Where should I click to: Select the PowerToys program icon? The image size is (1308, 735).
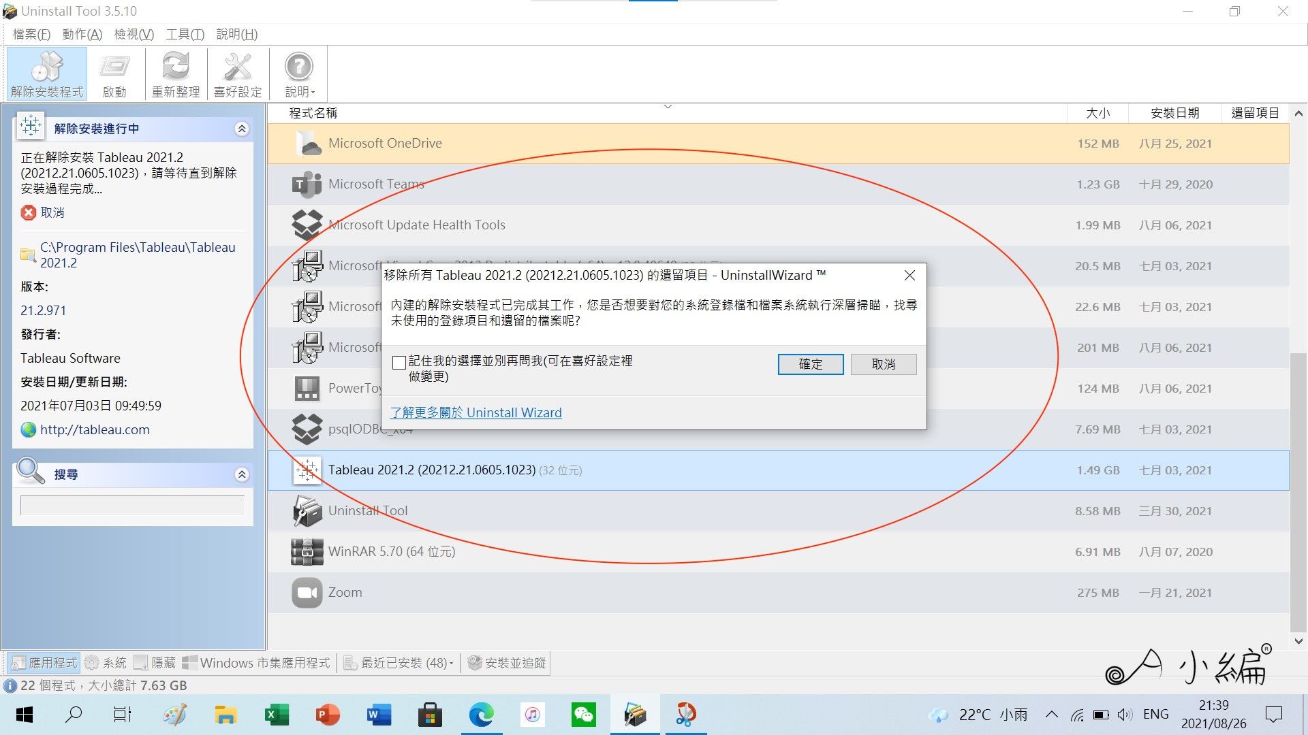tap(307, 389)
